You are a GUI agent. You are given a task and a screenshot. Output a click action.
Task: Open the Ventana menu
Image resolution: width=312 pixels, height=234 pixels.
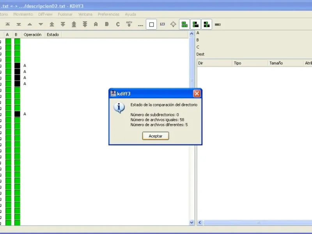tap(85, 14)
